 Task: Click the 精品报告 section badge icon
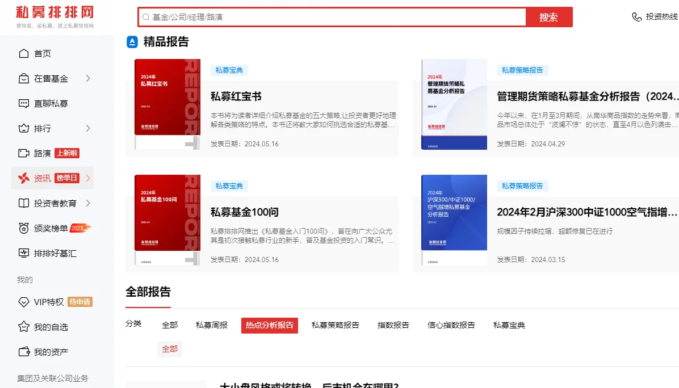[x=132, y=41]
